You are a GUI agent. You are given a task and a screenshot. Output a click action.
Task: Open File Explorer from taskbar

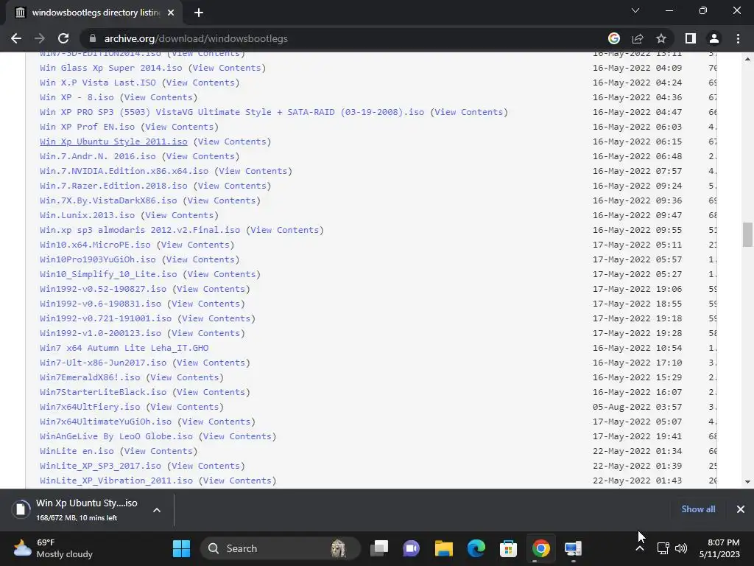(x=443, y=548)
